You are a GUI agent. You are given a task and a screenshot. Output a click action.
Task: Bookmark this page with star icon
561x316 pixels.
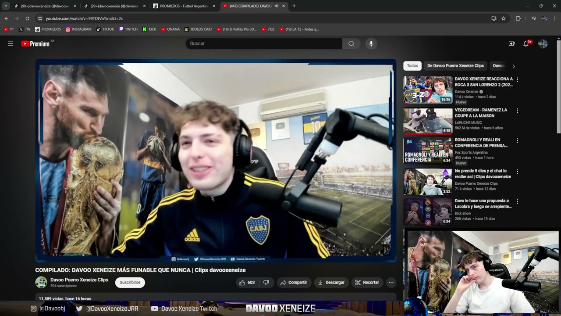[x=504, y=18]
